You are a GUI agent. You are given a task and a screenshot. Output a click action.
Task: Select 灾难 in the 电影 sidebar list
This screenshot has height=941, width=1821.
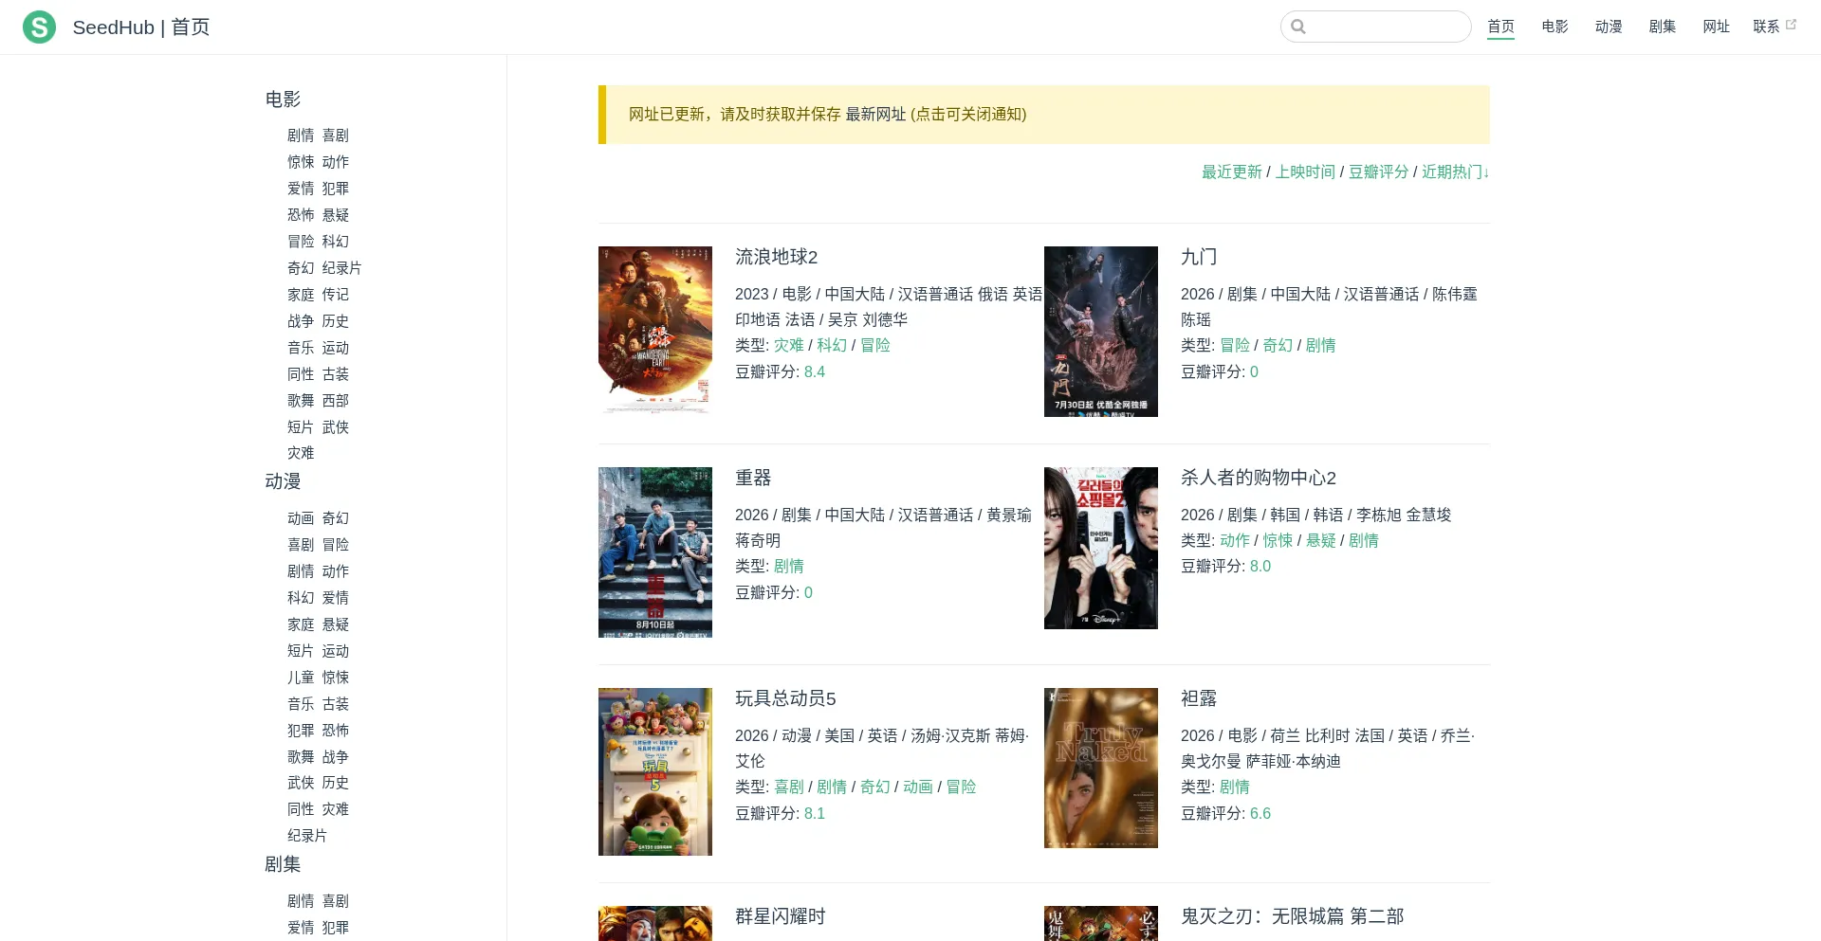pos(301,453)
